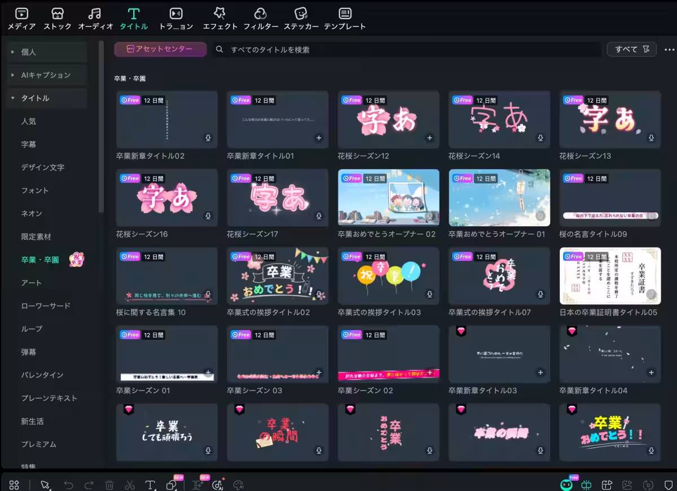
Task: Open the Audio (オーディオ) panel
Action: 95,18
